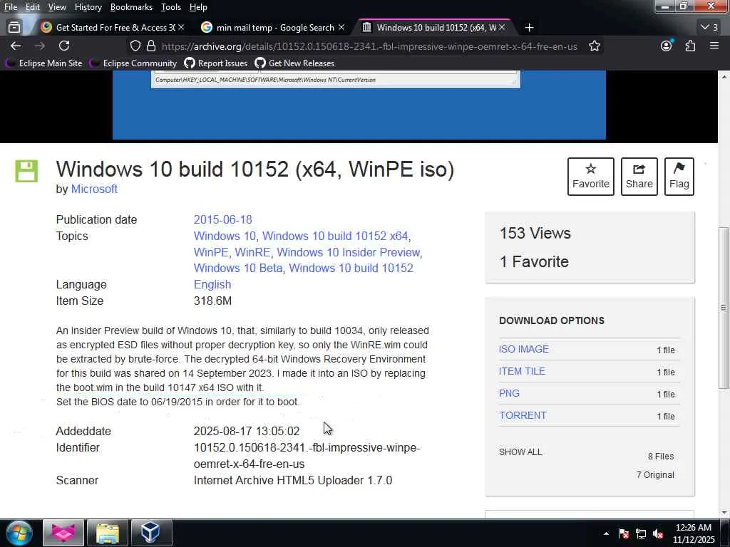Open the VirtualBox cube taskbar icon
730x547 pixels.
[151, 533]
